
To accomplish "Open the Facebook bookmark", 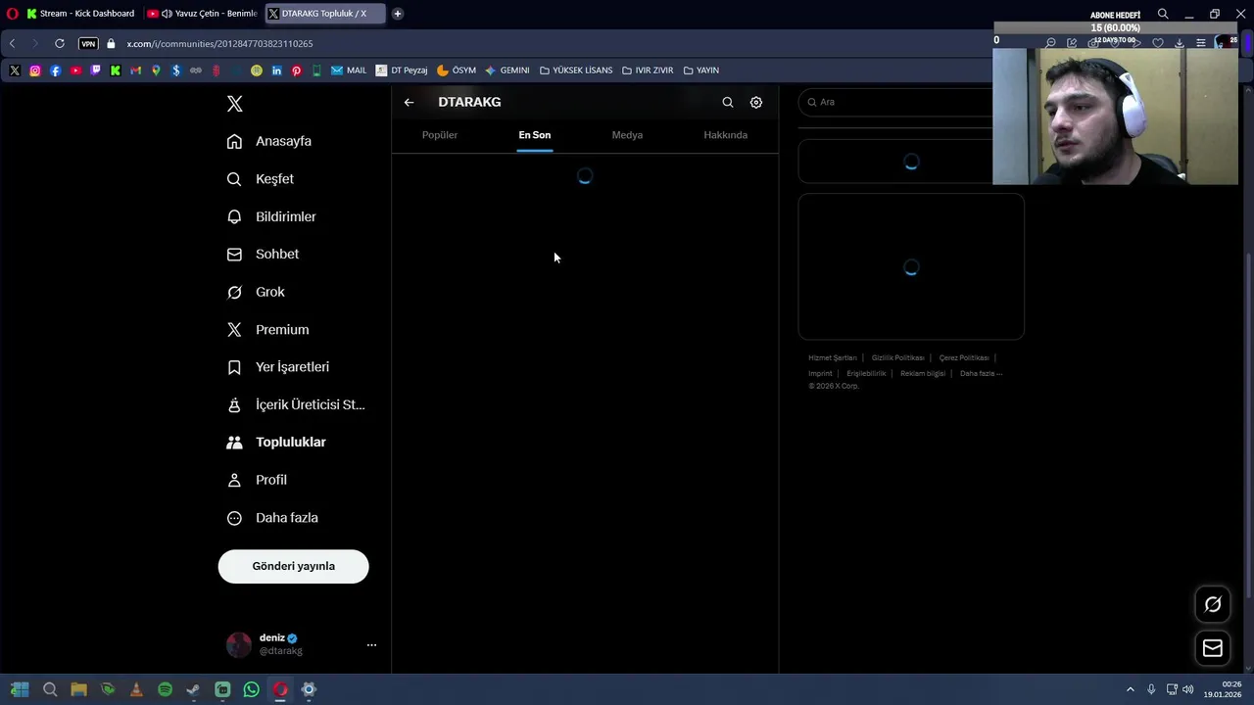I will tap(55, 70).
